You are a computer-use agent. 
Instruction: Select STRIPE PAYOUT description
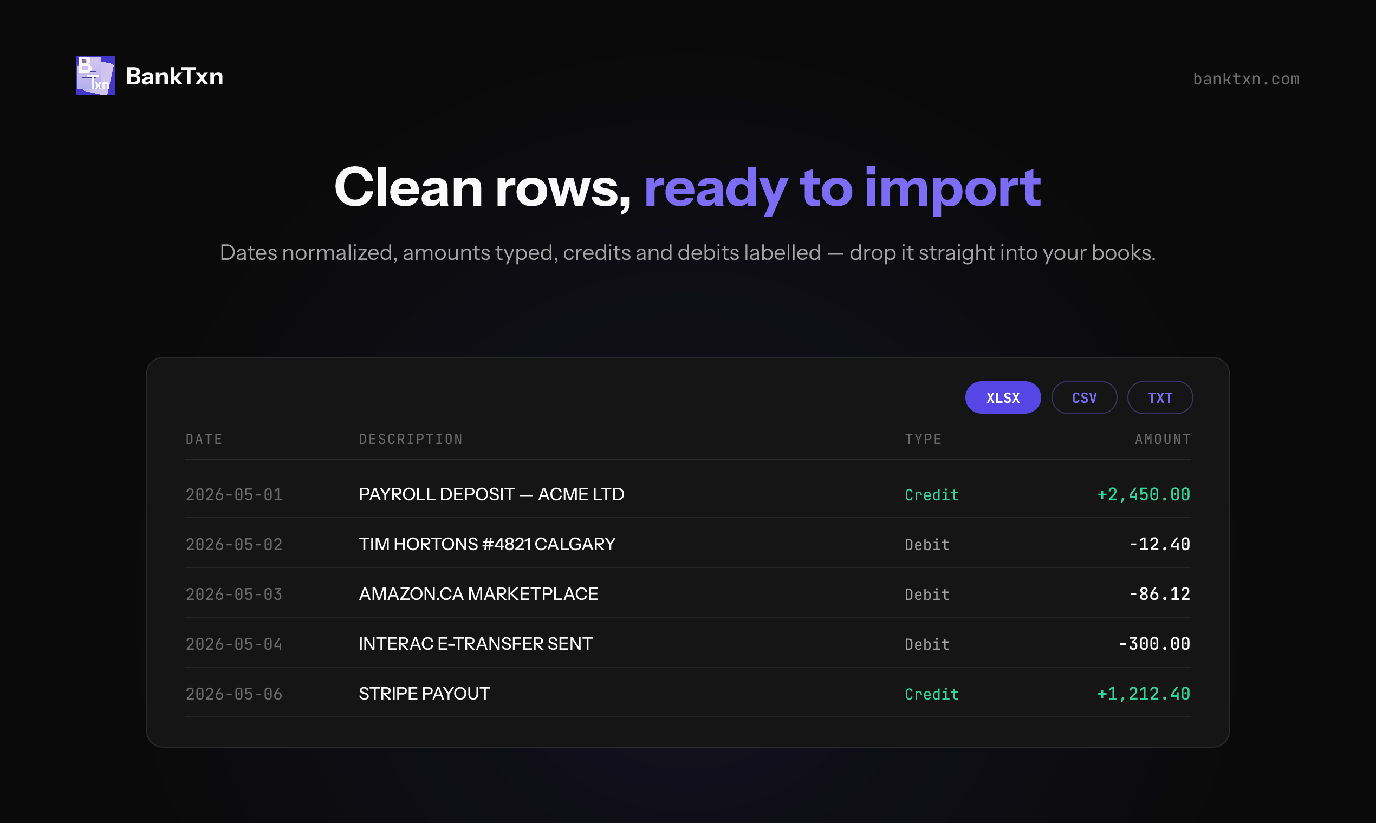tap(424, 694)
